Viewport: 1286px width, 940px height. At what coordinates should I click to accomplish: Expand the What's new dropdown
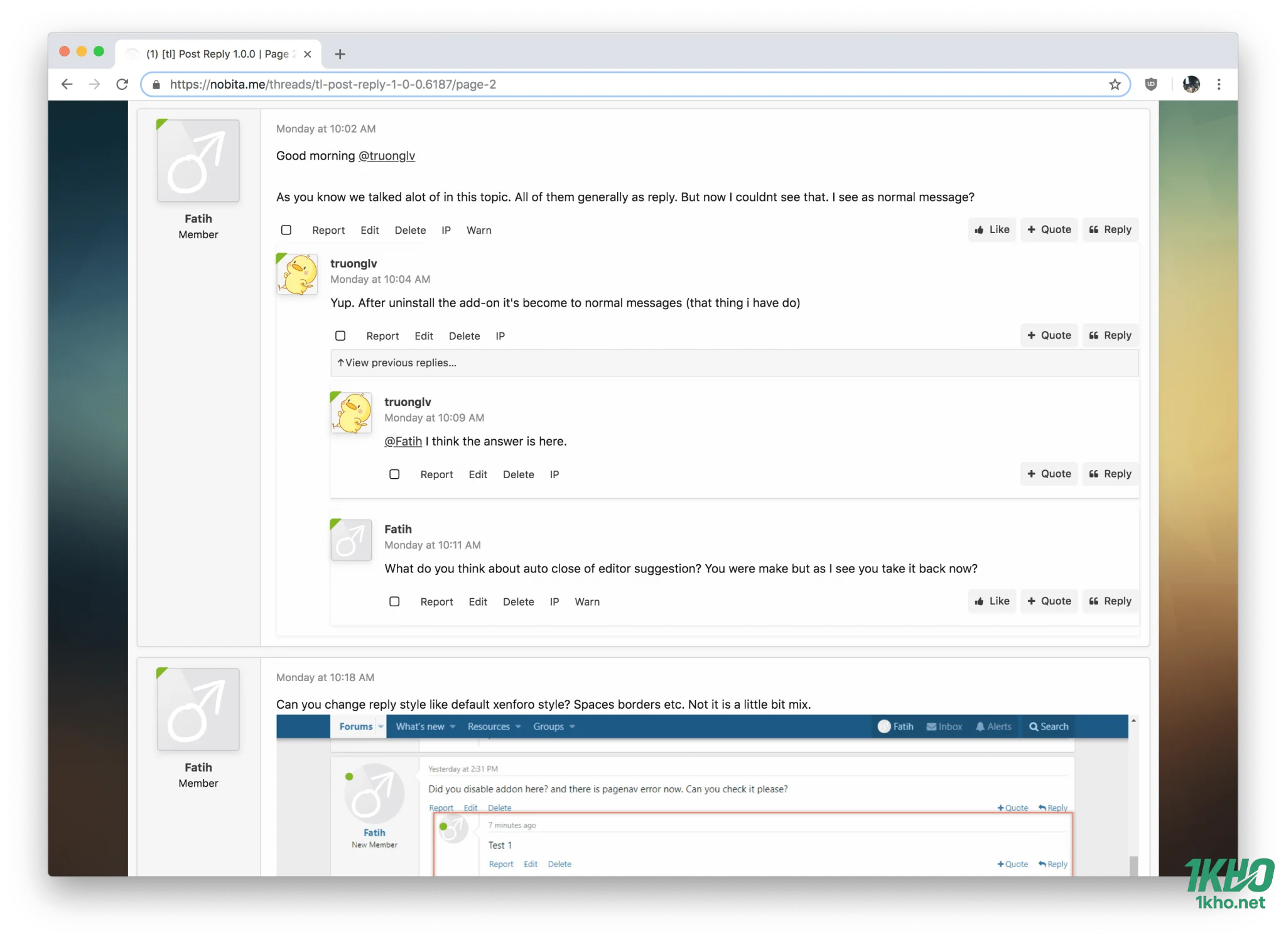424,726
